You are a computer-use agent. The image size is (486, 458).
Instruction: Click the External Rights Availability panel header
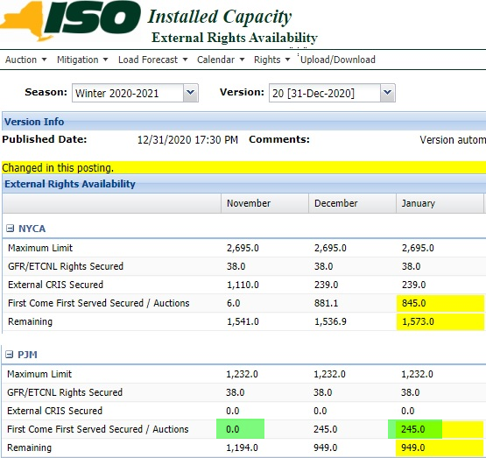coord(244,184)
